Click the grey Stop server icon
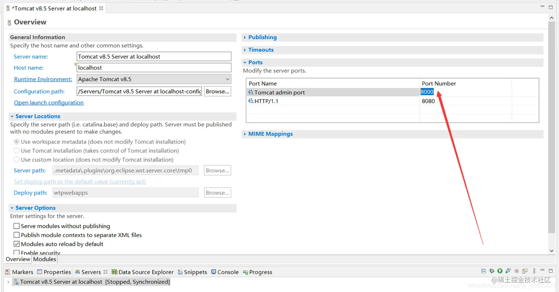 tap(517, 271)
